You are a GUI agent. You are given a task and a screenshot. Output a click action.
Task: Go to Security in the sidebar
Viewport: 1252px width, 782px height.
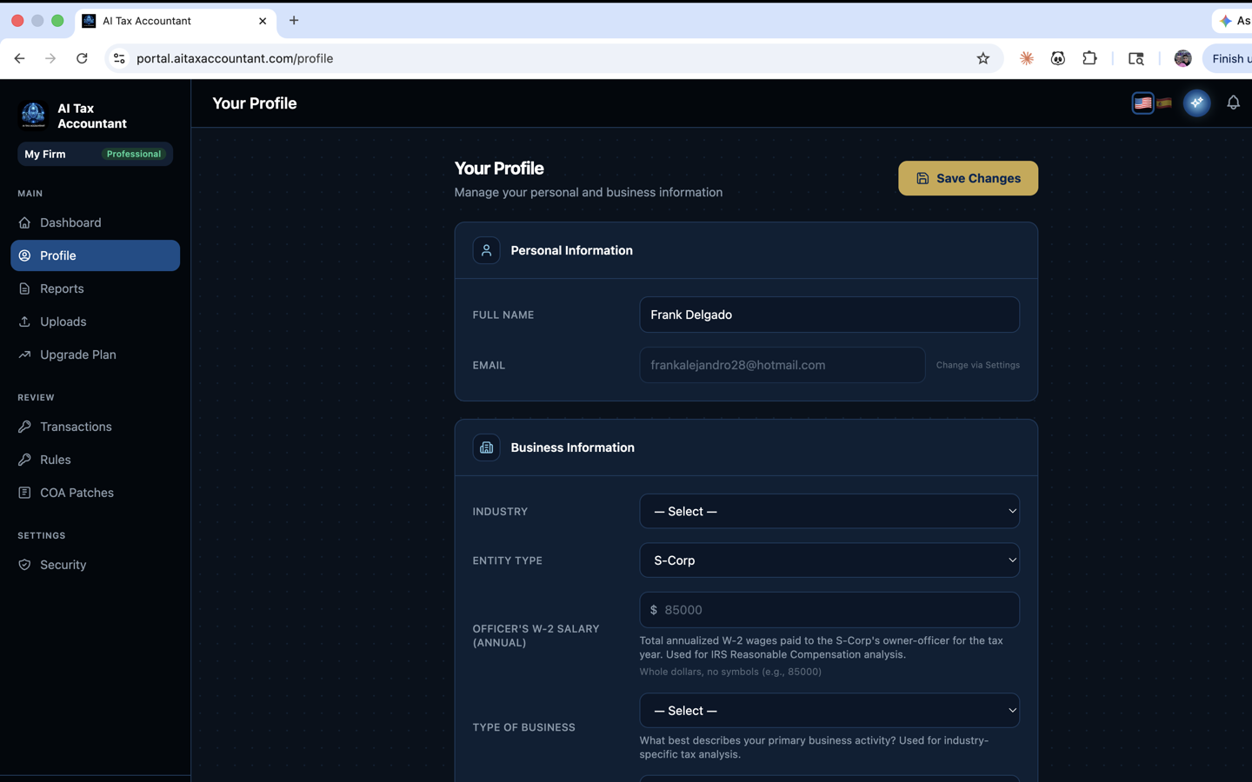click(x=95, y=565)
